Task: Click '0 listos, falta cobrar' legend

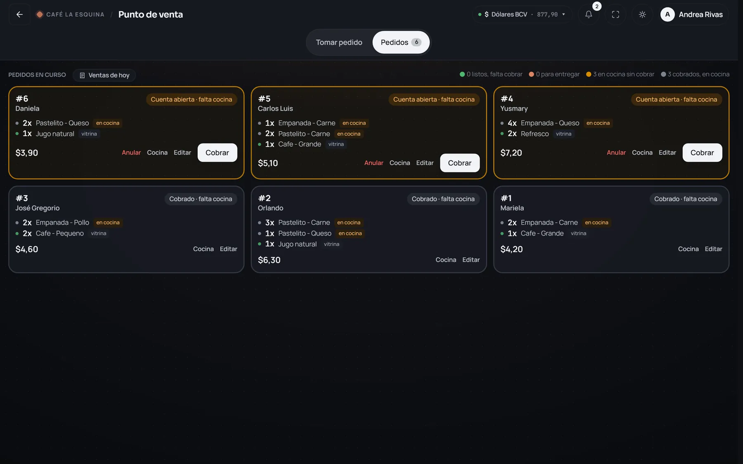Action: [491, 74]
